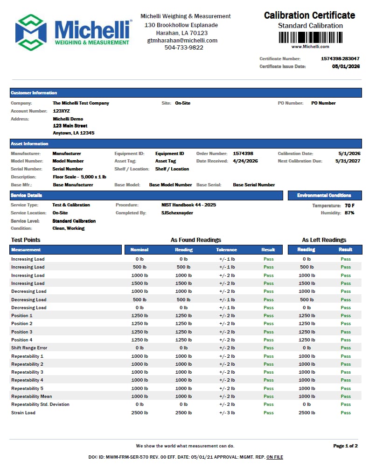Click the Position 4 measurement row label
This screenshot has height=468, width=369.
click(x=22, y=340)
